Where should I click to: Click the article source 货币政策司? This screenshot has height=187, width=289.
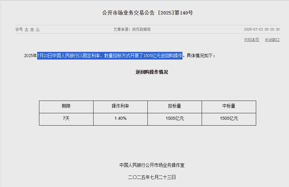click(141, 29)
